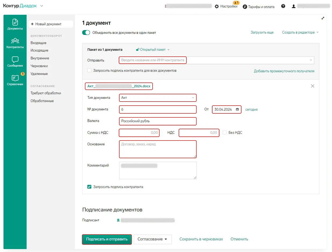This screenshot has height=252, width=332.
Task: Go to Входящие documents
Action: tap(38, 43)
